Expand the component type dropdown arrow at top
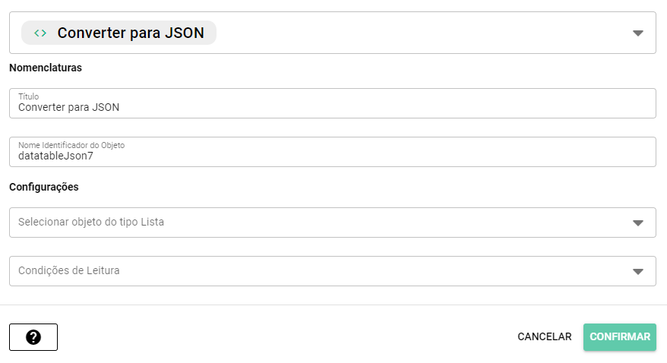Screen dimensions: 667x363 click(x=638, y=33)
